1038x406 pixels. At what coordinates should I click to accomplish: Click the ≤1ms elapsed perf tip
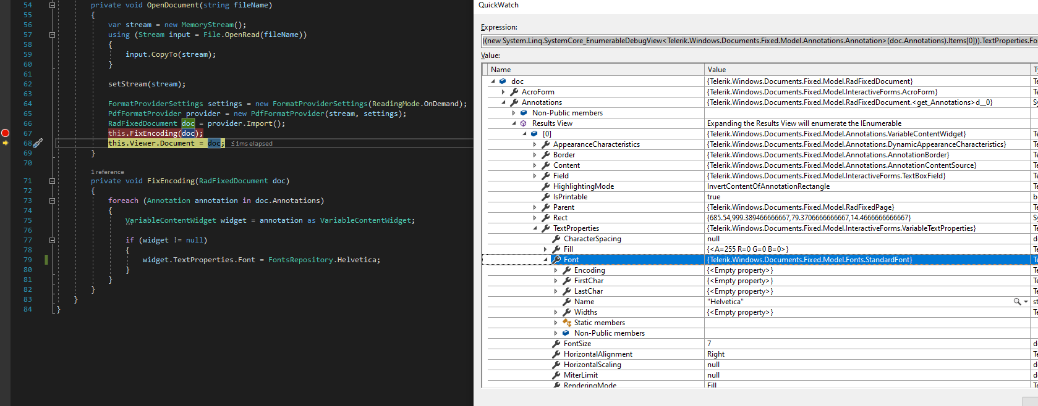[x=252, y=144]
